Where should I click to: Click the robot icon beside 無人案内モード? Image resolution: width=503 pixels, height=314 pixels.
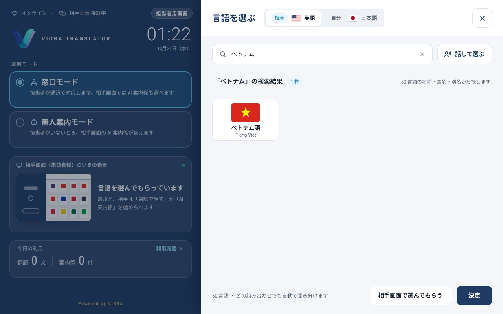[34, 122]
